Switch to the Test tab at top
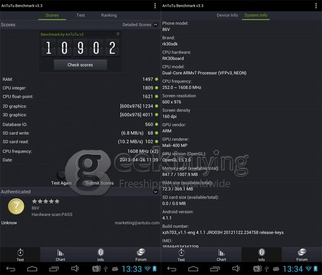The image size is (322, 275). pos(80,15)
